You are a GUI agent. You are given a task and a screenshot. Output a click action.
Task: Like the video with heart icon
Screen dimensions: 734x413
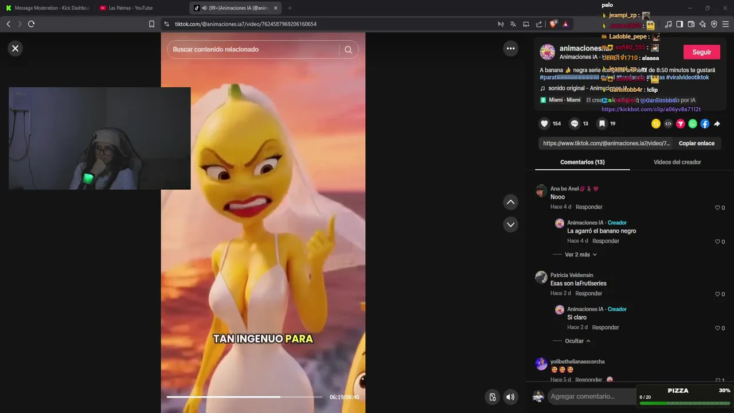coord(545,123)
